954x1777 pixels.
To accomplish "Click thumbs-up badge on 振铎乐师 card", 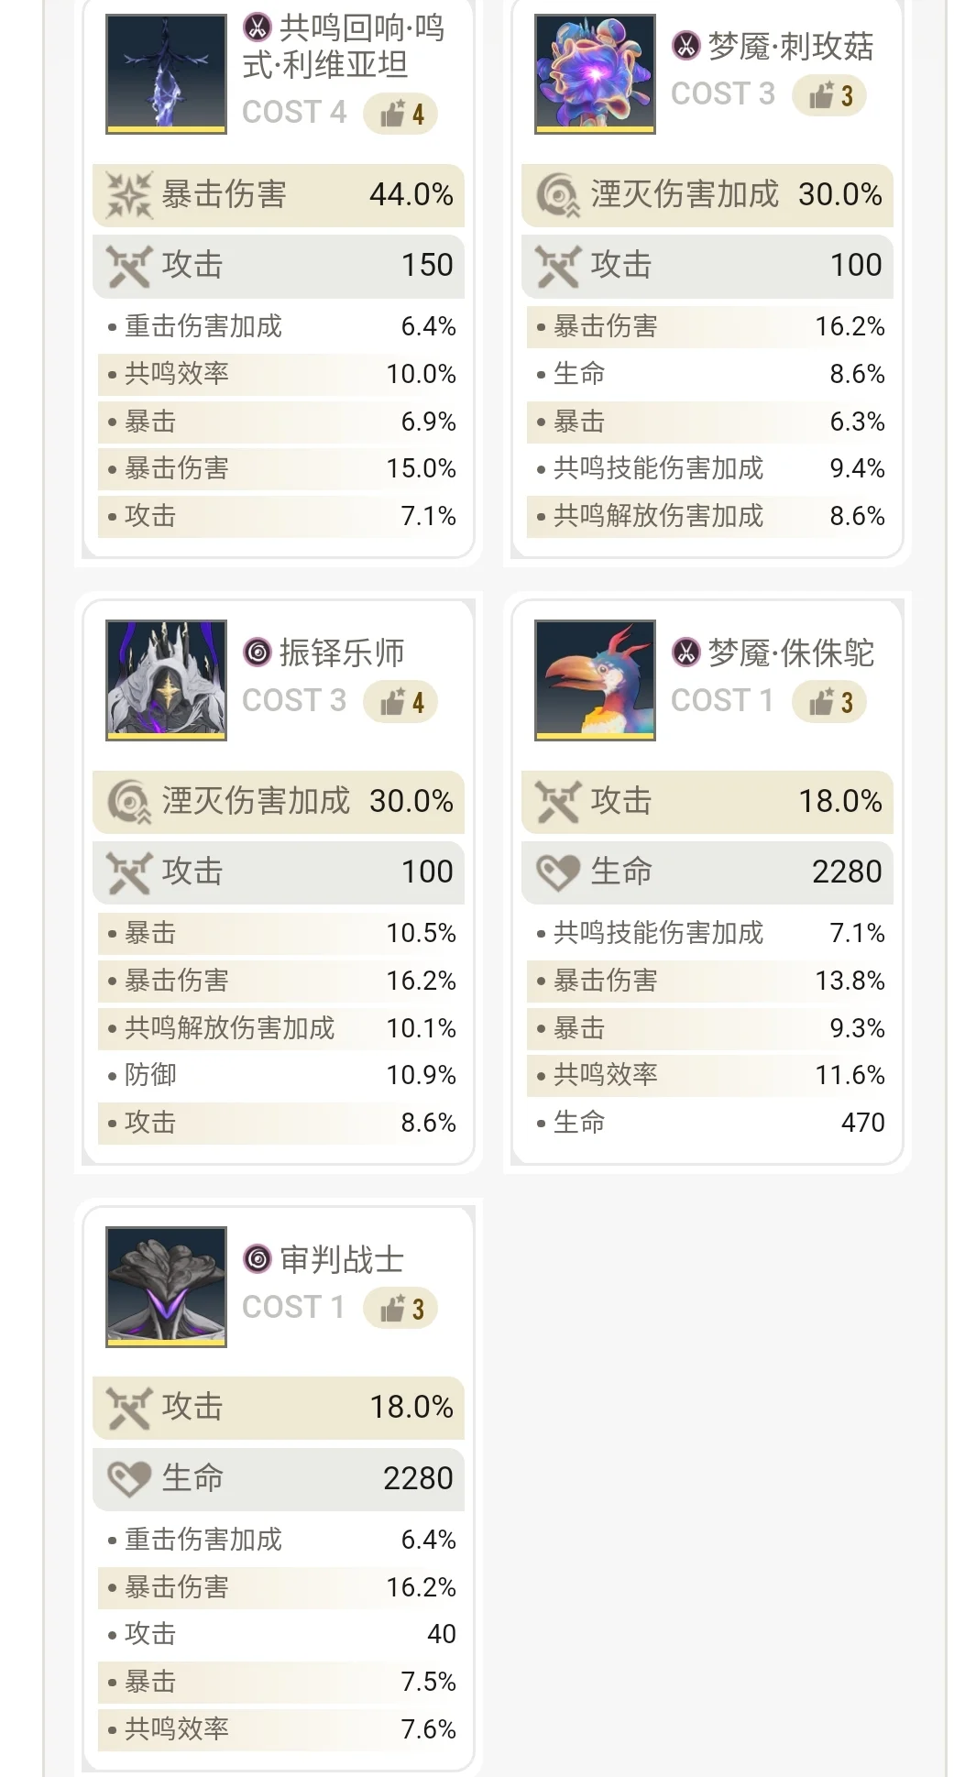I will tap(400, 702).
